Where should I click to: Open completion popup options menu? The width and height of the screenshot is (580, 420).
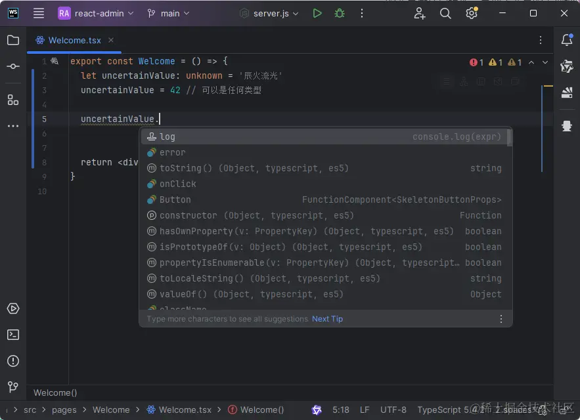click(501, 319)
